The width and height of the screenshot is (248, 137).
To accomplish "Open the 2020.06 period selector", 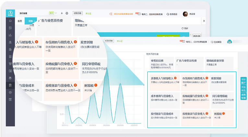I will (x=197, y=36).
